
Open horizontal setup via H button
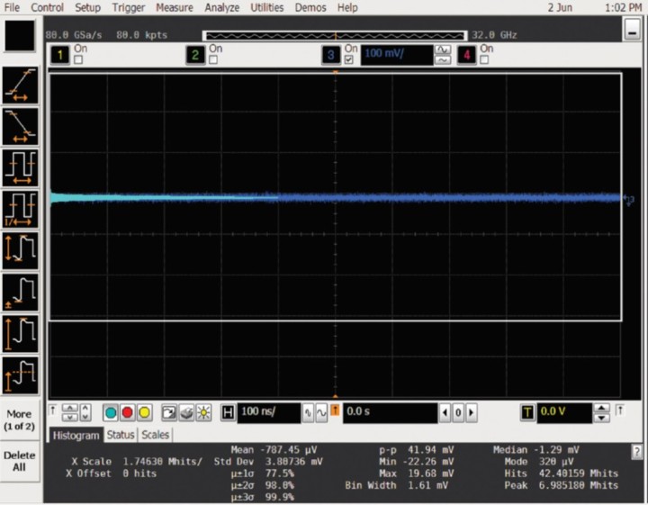228,412
